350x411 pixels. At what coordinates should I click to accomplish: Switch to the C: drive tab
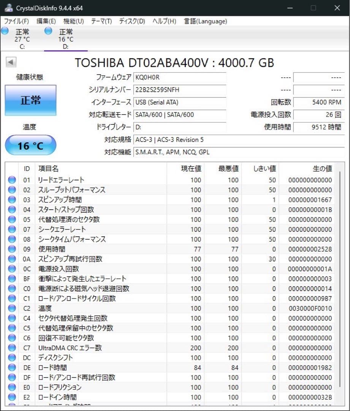[x=22, y=38]
